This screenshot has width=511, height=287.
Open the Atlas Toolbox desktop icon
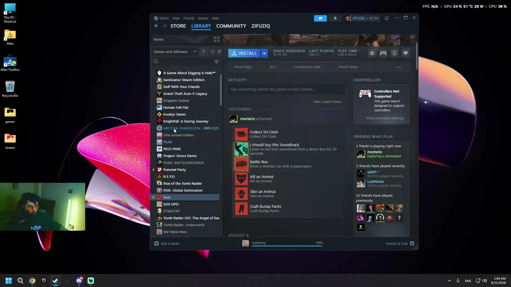click(10, 64)
